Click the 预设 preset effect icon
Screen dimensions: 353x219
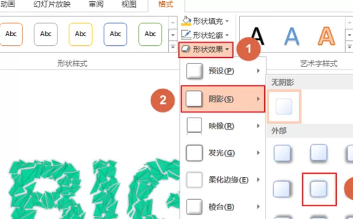pyautogui.click(x=194, y=71)
